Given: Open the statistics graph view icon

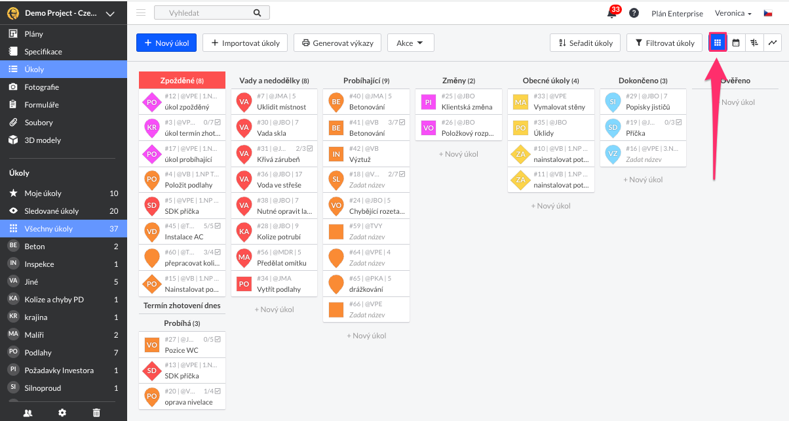Looking at the screenshot, I should tap(773, 43).
